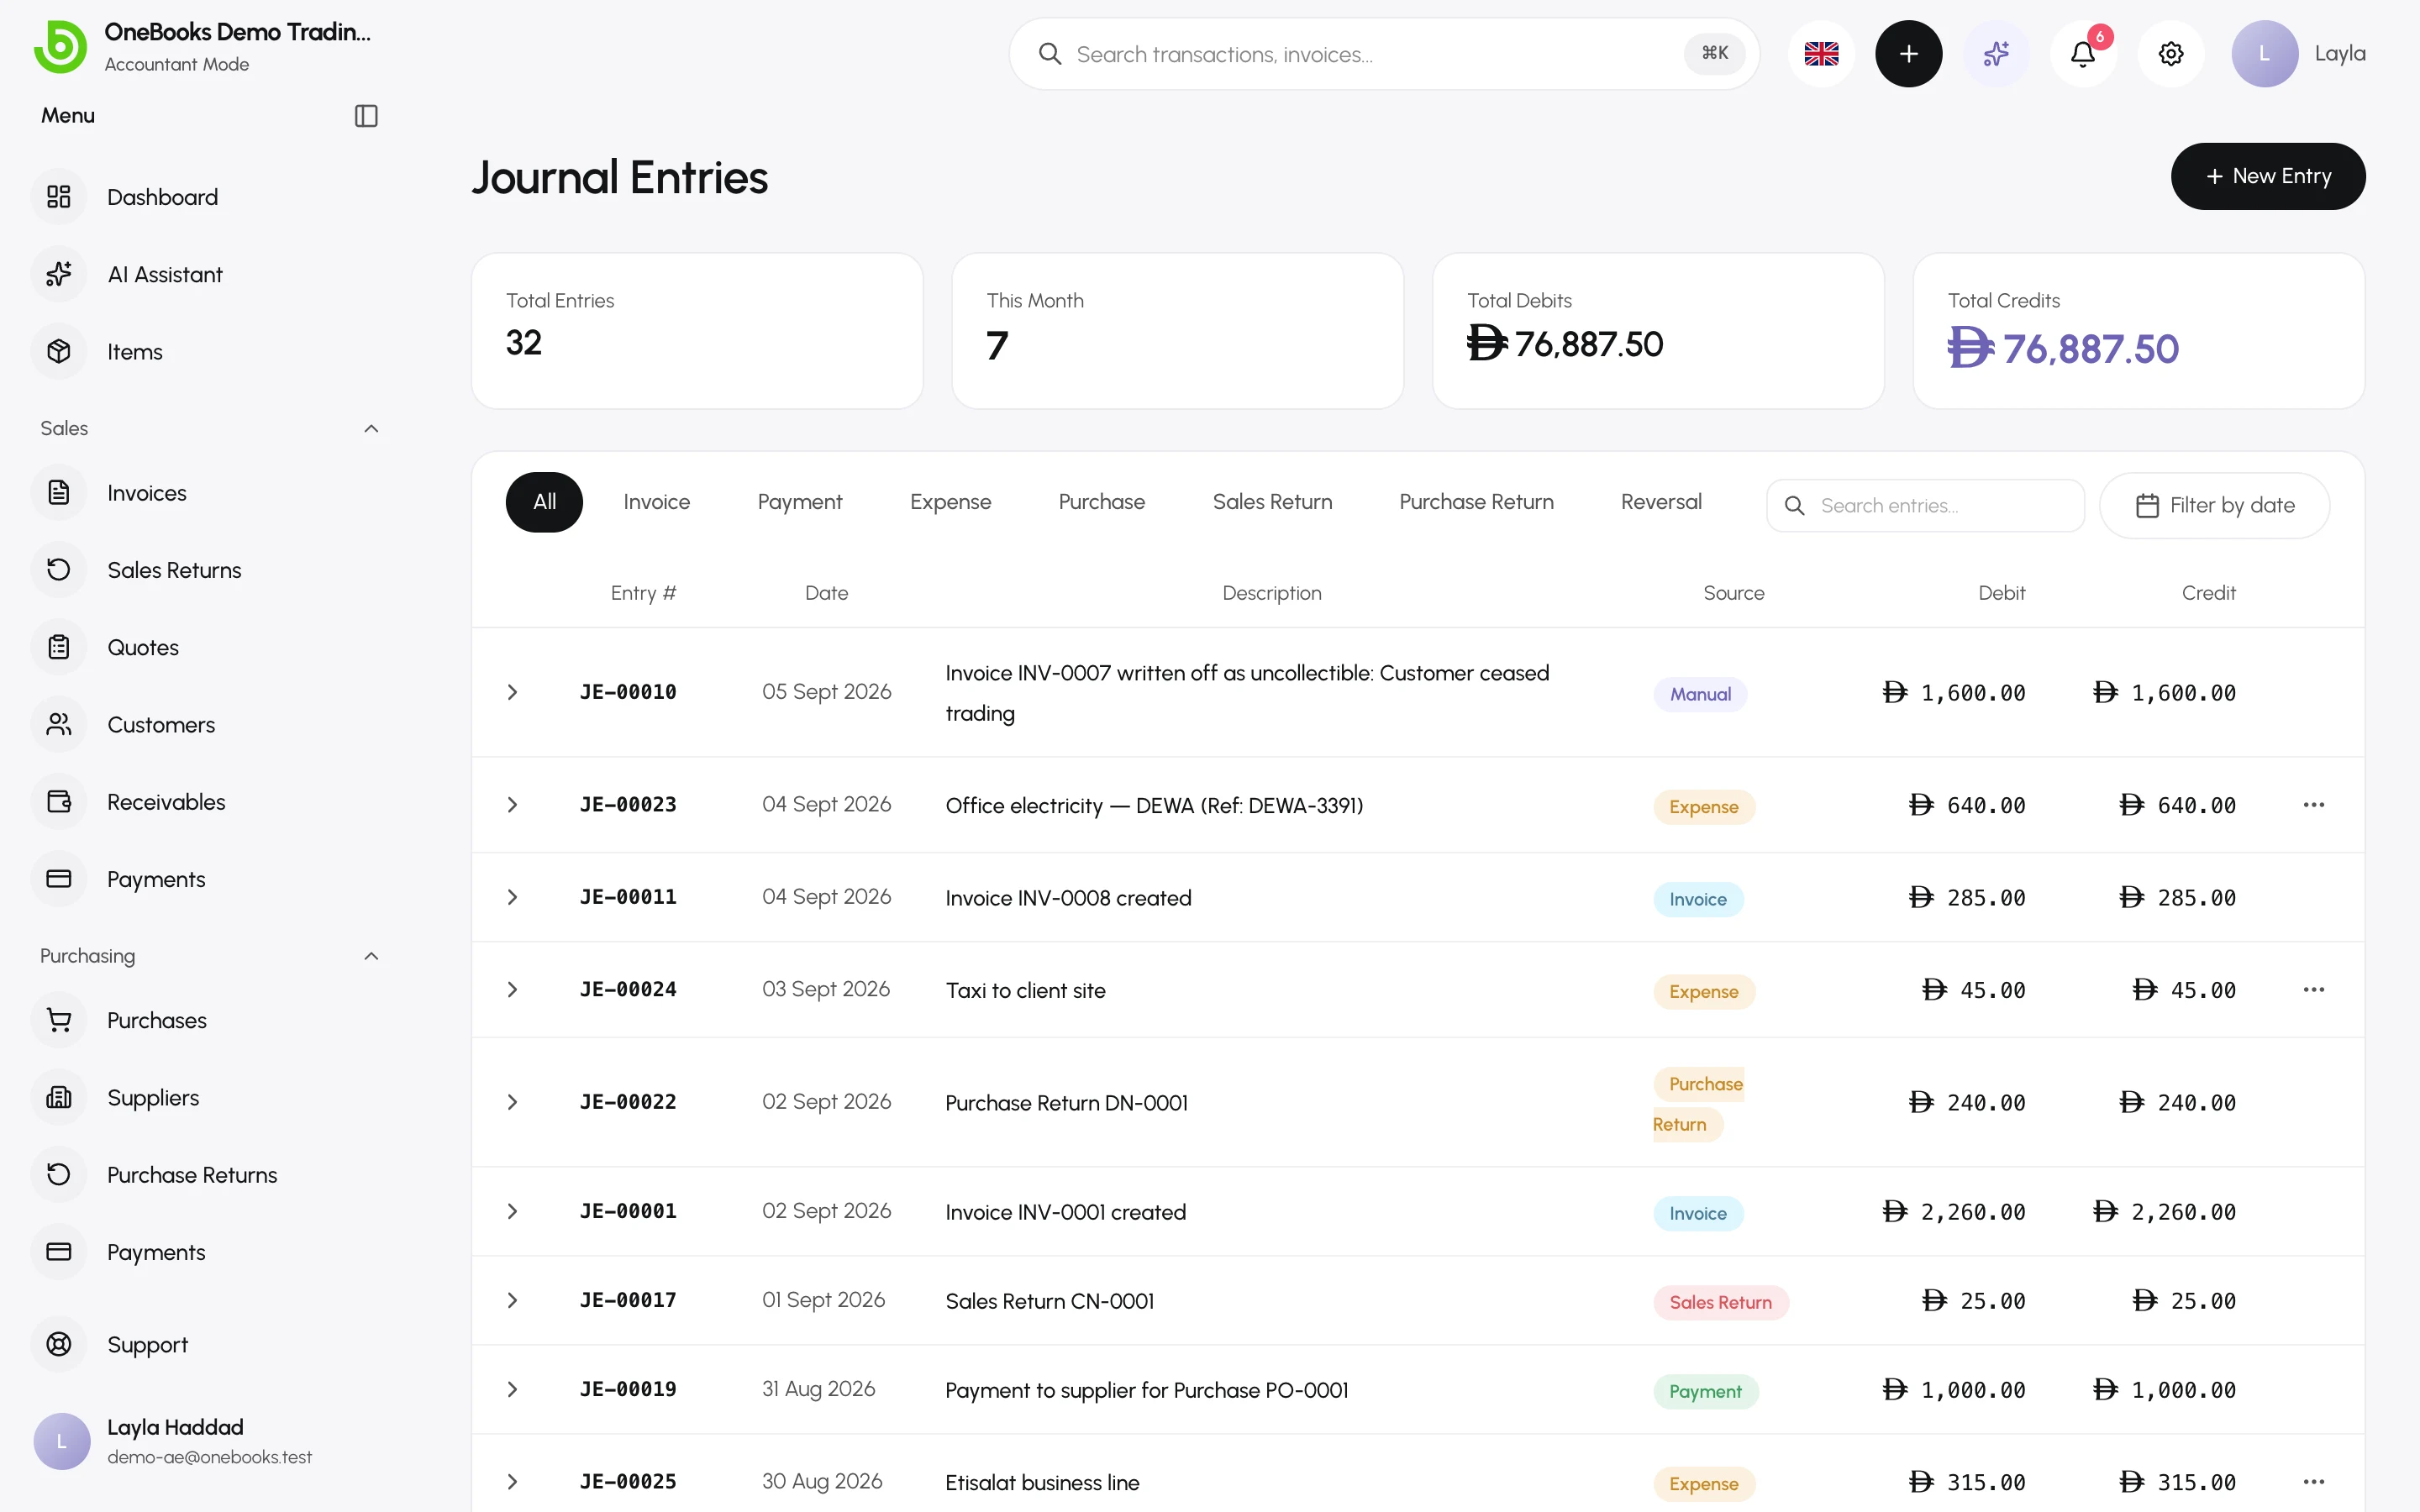Screen dimensions: 2420x1512
Task: Click the This Month summary card
Action: click(x=1177, y=331)
